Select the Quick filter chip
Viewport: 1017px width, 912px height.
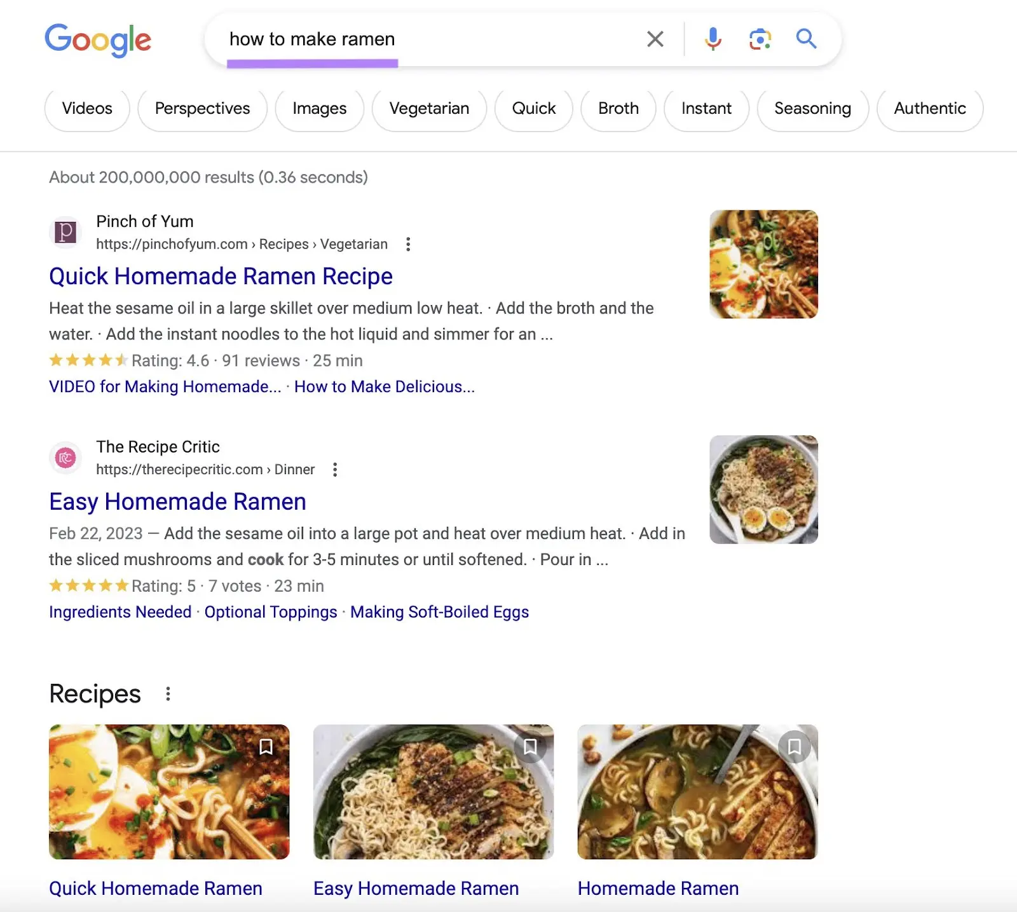(x=534, y=109)
